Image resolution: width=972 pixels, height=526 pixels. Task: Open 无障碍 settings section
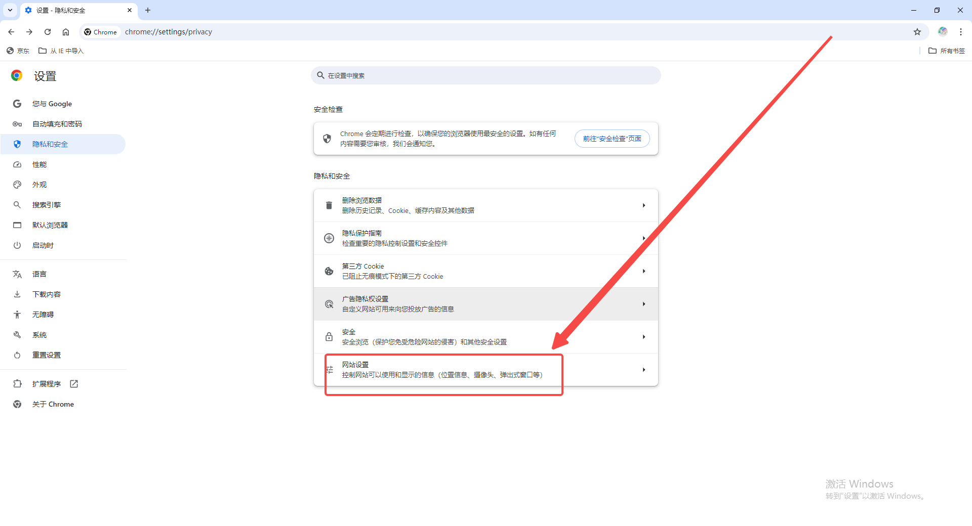pyautogui.click(x=63, y=315)
